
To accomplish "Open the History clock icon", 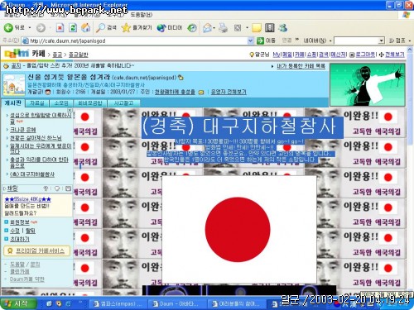I will click(x=192, y=27).
